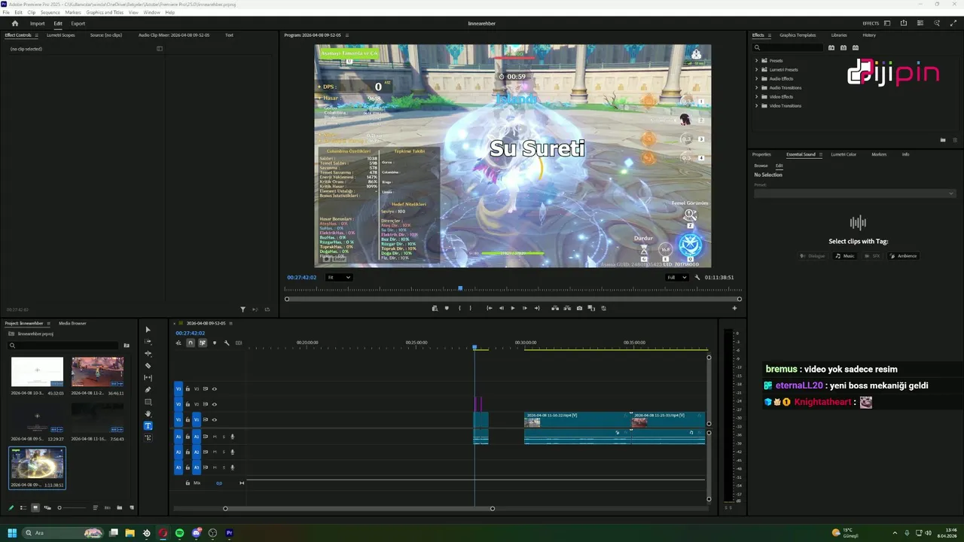Enable voice-over record on A3
This screenshot has height=542, width=964.
232,467
